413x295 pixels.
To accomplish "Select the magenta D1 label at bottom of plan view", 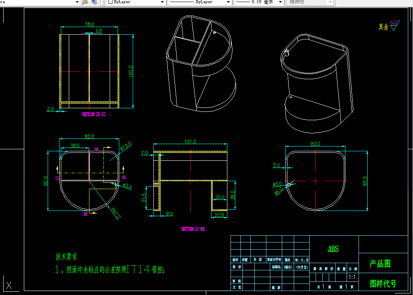I will tap(85, 214).
